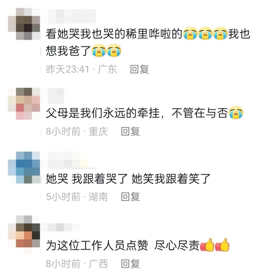274x277 pixels.
Task: Click the reply button on the 广东 comment
Action: [140, 69]
